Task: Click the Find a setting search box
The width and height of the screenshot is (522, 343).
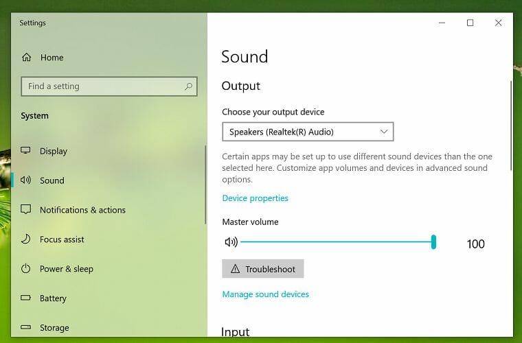Action: pyautogui.click(x=109, y=86)
